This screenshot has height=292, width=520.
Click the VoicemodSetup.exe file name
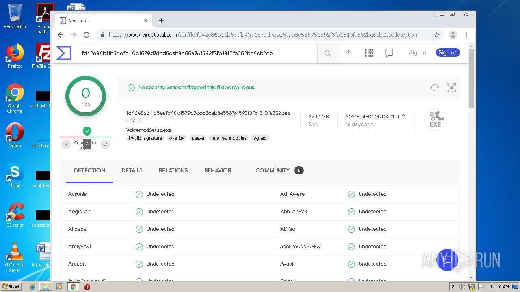149,130
